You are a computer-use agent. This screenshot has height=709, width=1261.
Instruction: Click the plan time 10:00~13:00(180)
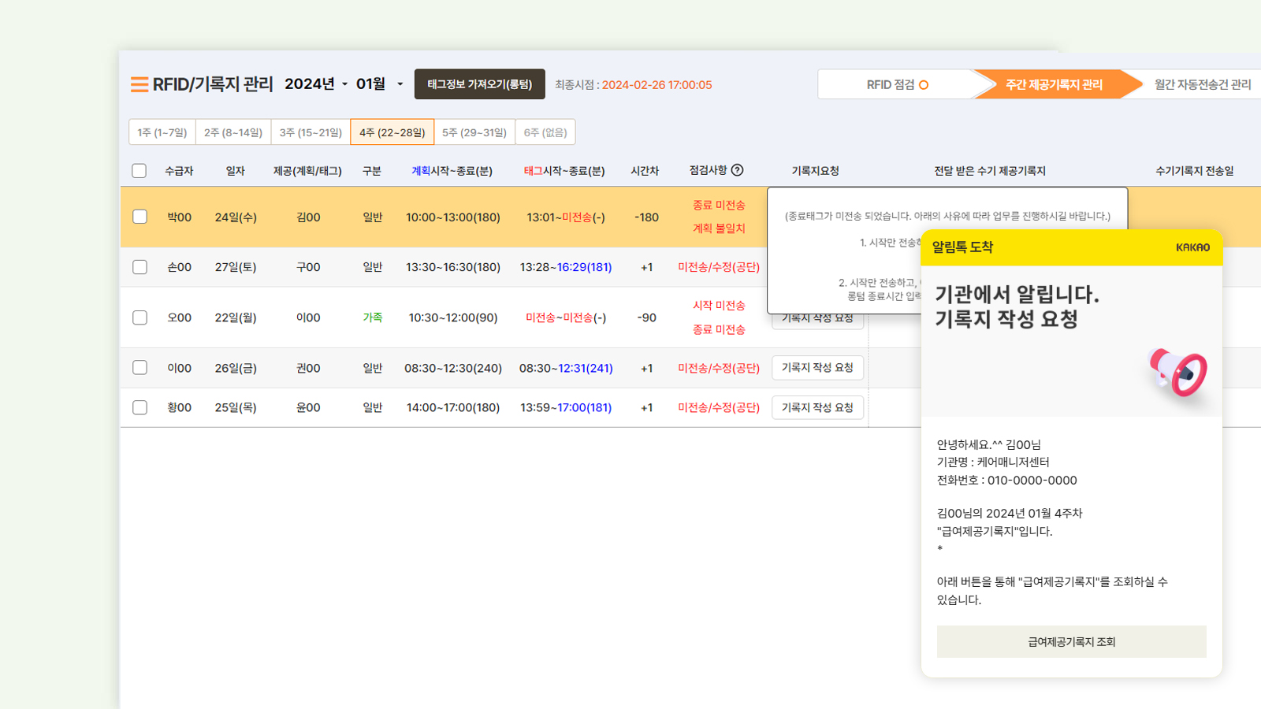pos(453,217)
